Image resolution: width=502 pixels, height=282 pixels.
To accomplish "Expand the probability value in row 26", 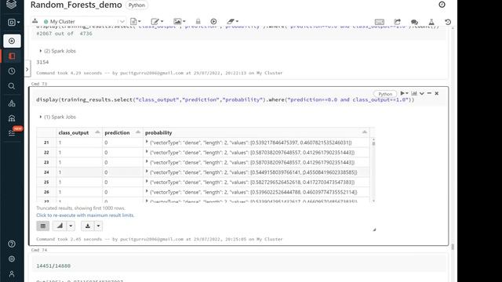I will pyautogui.click(x=147, y=191).
